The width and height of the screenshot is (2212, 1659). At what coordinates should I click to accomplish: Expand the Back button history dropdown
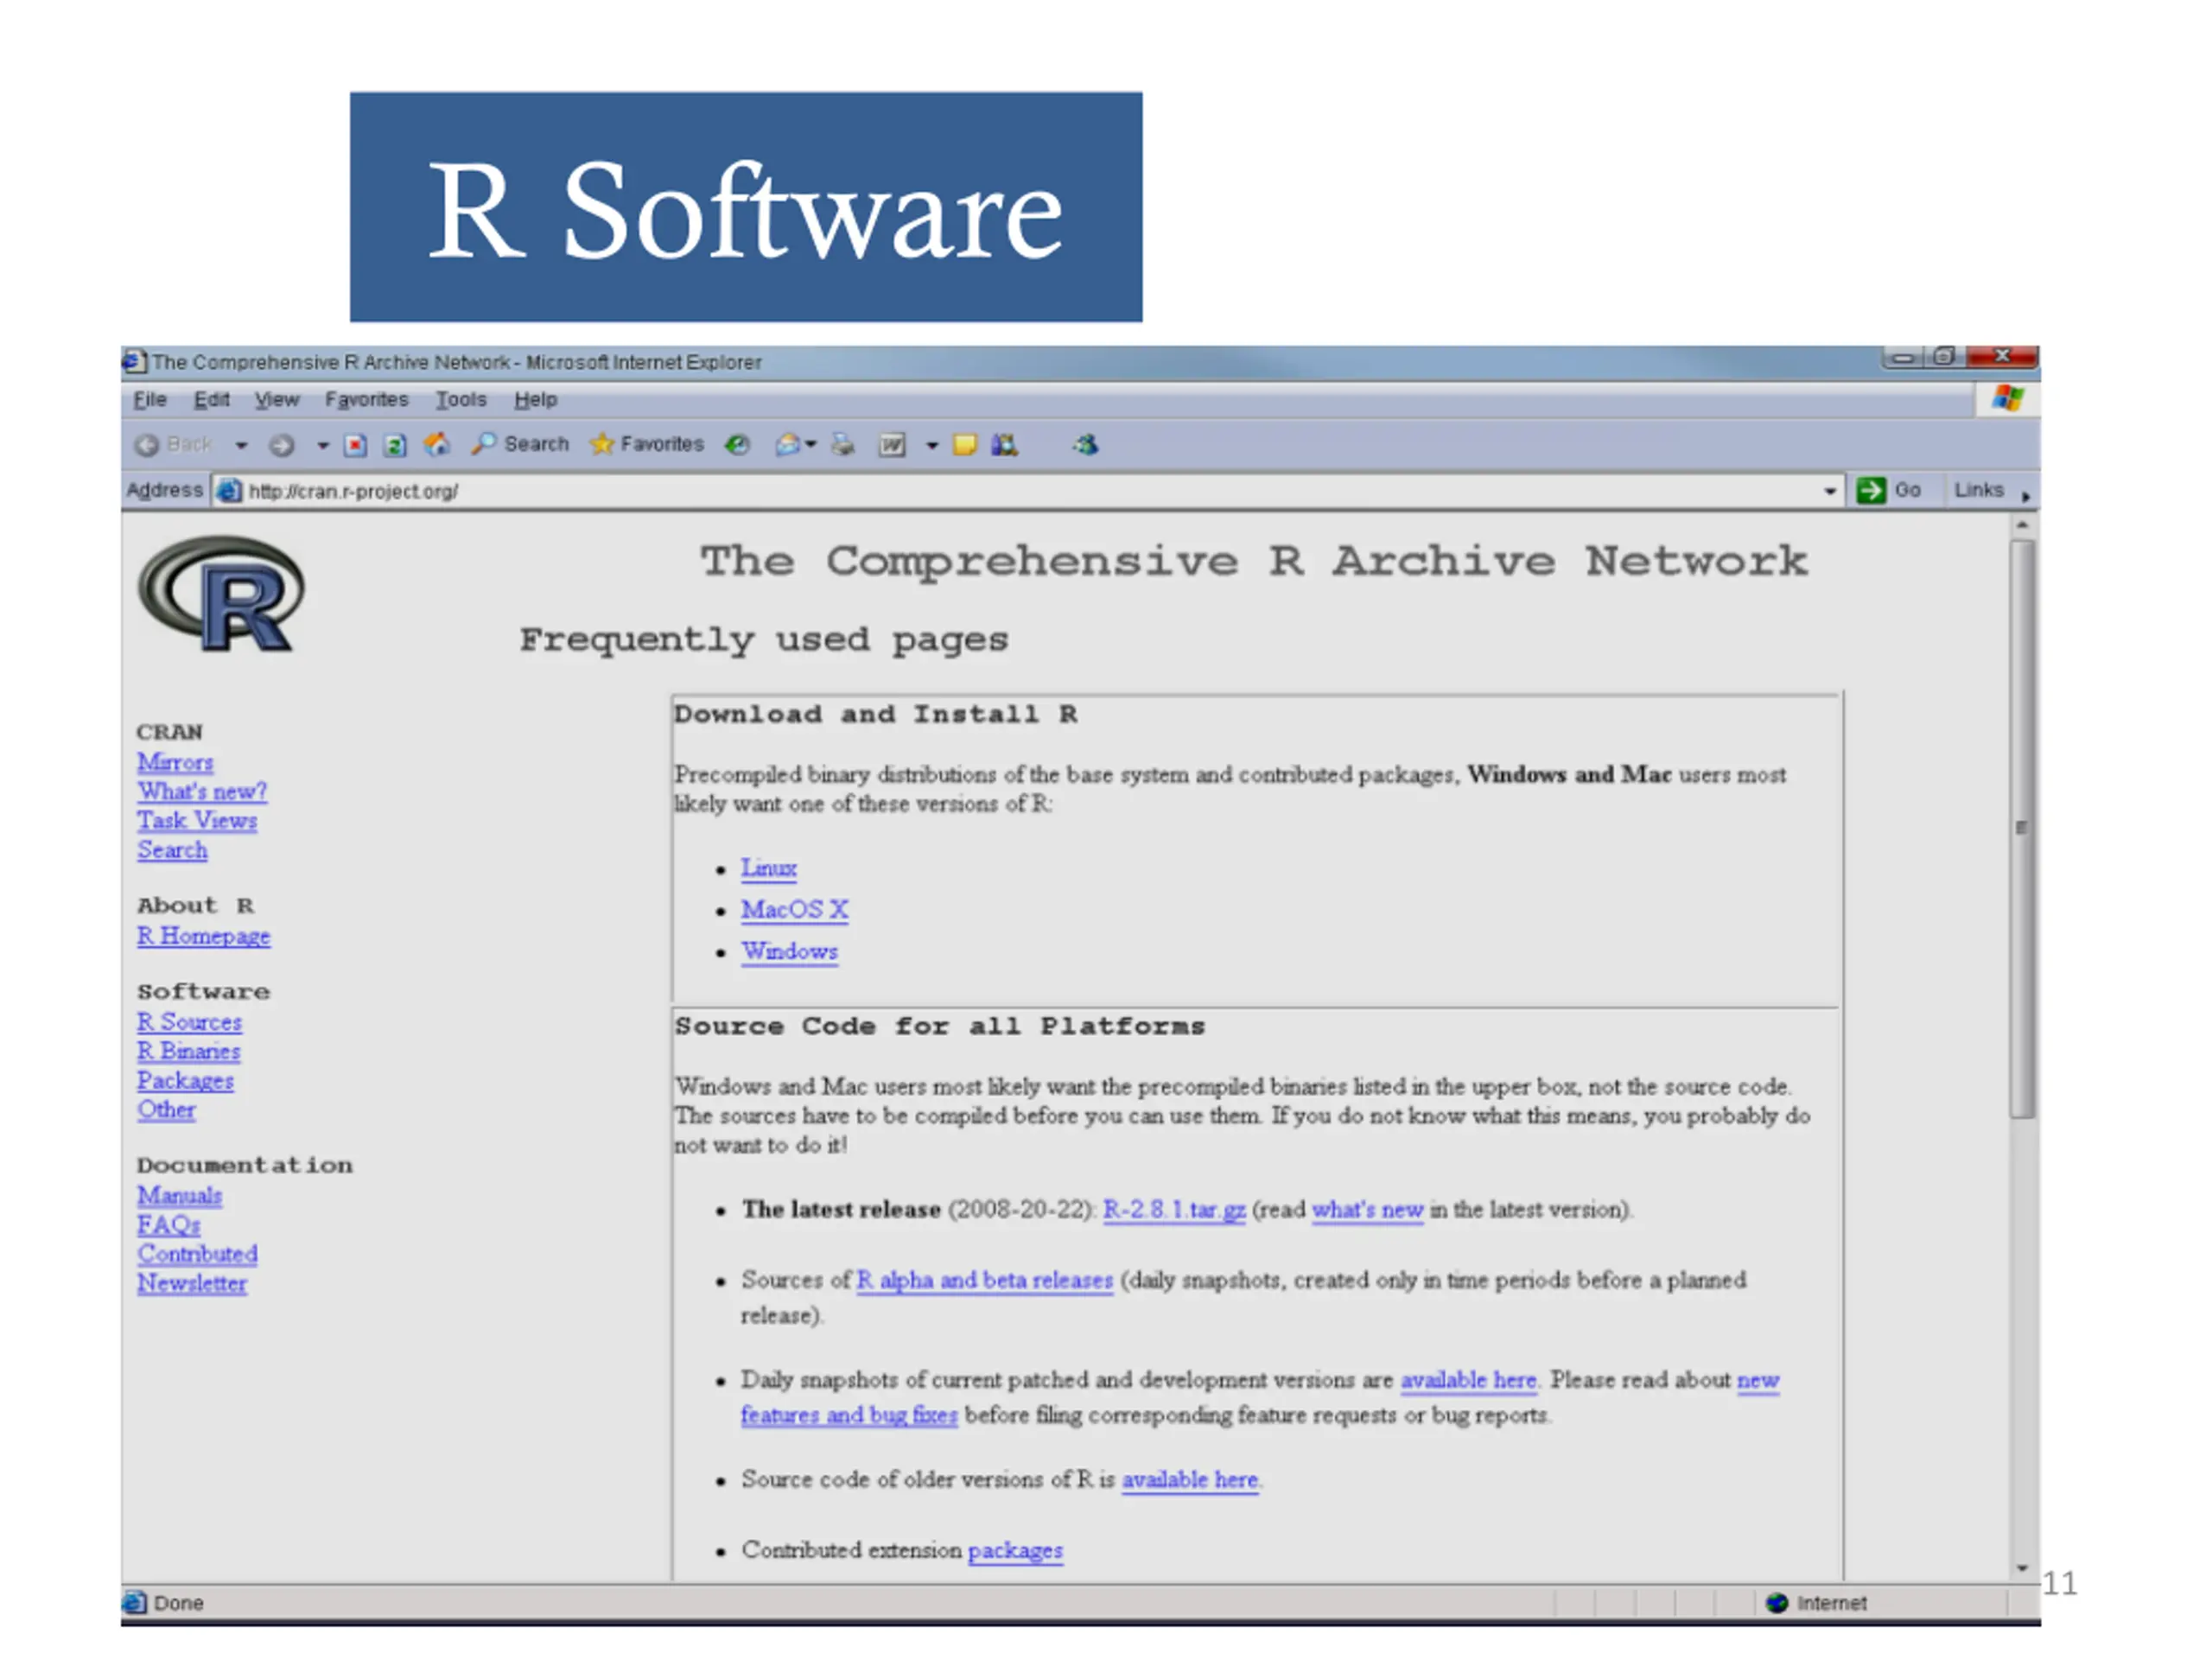(x=241, y=446)
